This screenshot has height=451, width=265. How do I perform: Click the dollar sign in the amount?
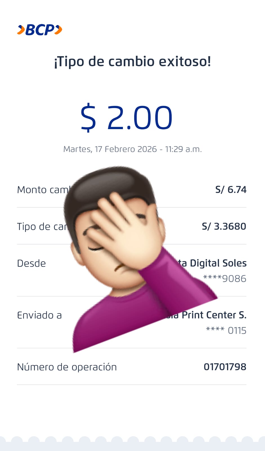click(88, 118)
